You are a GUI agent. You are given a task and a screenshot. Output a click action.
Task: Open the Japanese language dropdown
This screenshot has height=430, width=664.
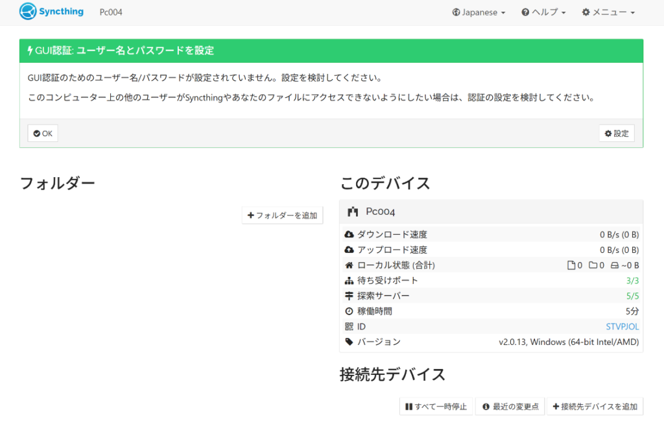[479, 12]
